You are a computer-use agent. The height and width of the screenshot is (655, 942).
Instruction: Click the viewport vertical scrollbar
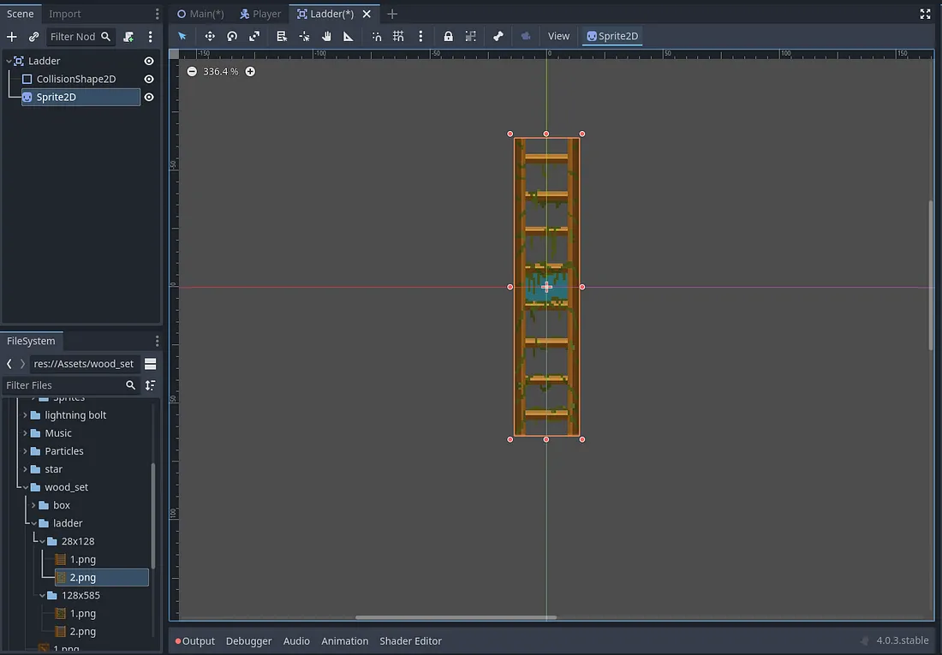point(931,275)
